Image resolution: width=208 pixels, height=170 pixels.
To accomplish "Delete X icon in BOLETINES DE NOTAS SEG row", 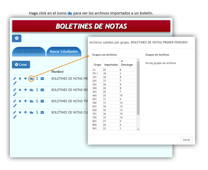I will pos(20,90).
